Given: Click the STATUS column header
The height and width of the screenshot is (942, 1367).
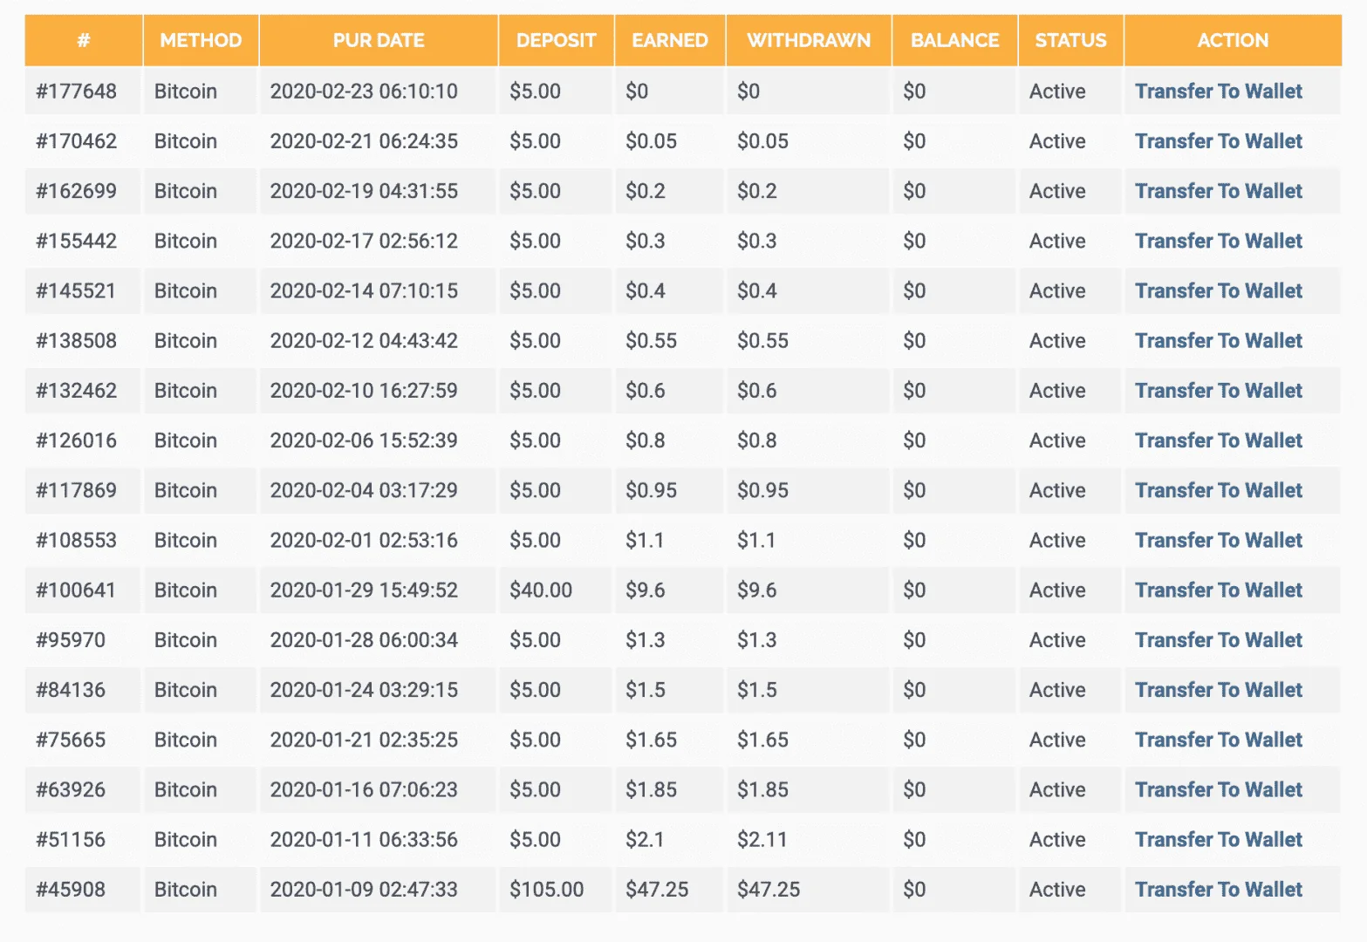Looking at the screenshot, I should click(1070, 40).
